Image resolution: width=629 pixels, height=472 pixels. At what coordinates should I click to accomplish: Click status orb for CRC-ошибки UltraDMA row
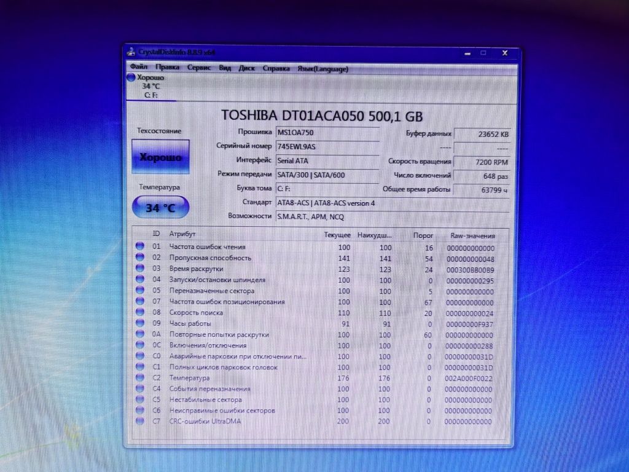pos(140,420)
